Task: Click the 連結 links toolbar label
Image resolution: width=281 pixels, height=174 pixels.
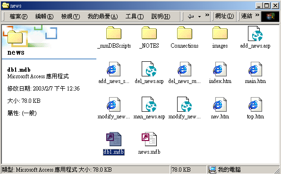Action: [247, 16]
